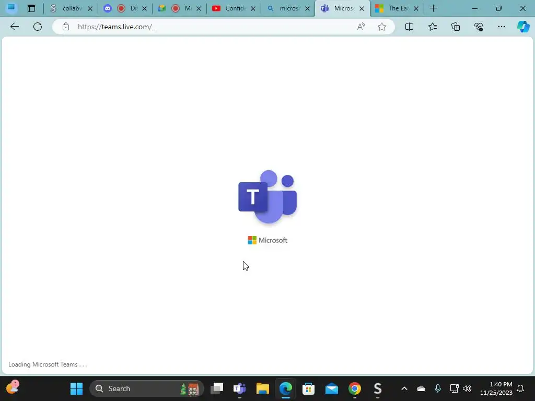535x401 pixels.
Task: View site information lock icon
Action: 65,27
